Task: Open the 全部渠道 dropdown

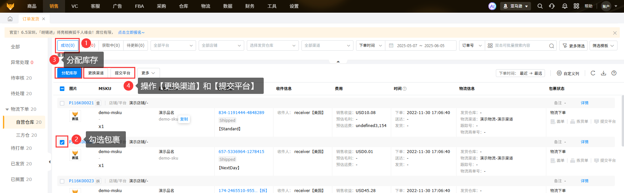Action: tap(327, 45)
